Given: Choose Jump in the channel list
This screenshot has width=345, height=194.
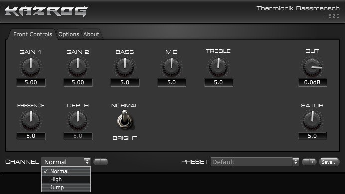Looking at the screenshot, I should (x=66, y=187).
